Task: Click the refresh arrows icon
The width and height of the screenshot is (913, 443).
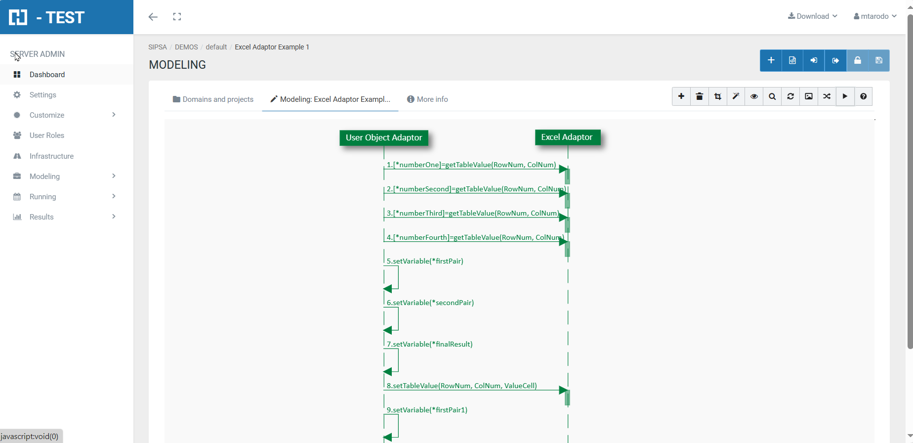Action: click(x=790, y=96)
